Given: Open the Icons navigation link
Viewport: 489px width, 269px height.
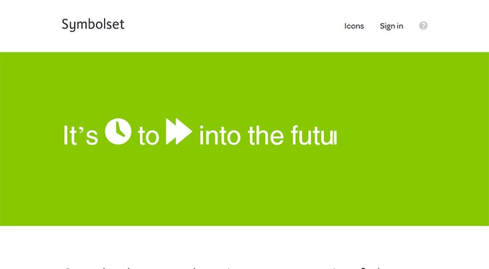Looking at the screenshot, I should [x=354, y=26].
